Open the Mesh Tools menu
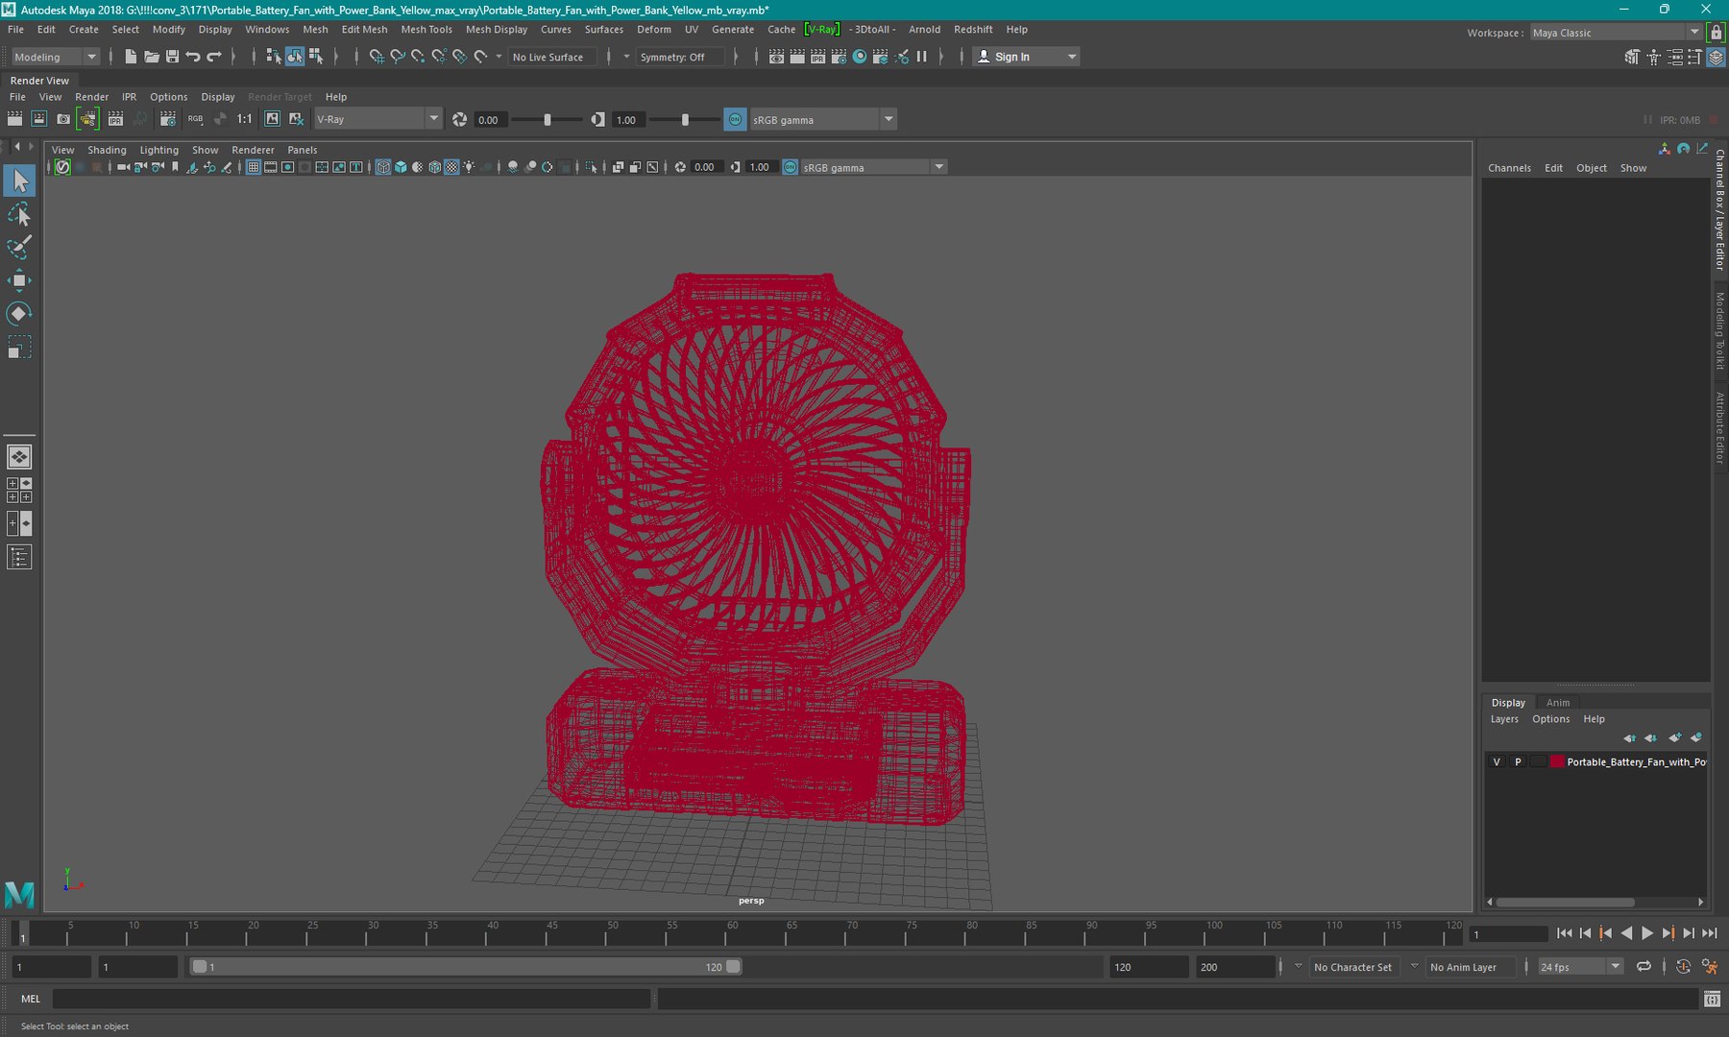Screen dimensions: 1729x1037 pos(426,30)
